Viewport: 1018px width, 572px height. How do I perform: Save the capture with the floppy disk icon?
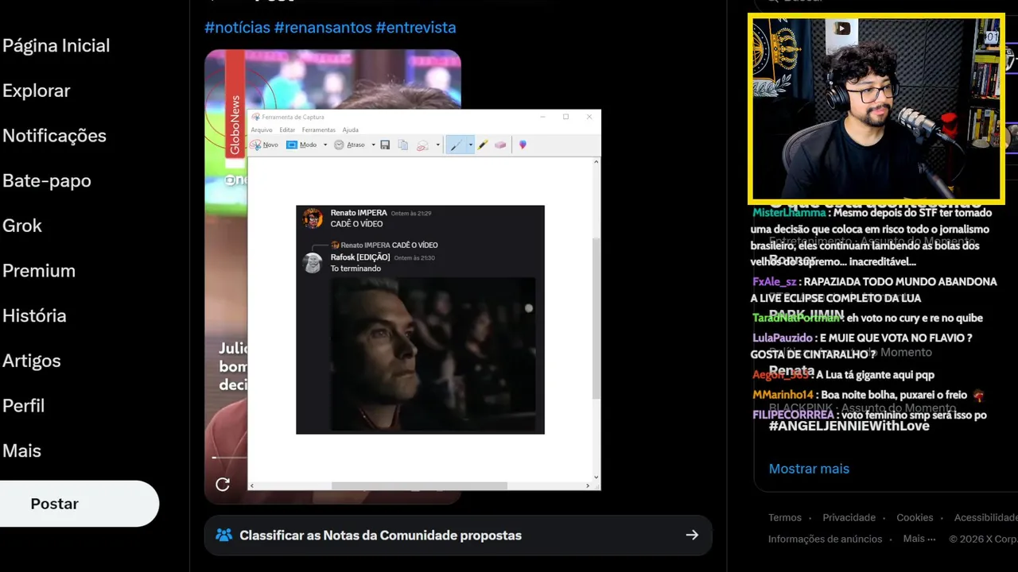pos(385,145)
